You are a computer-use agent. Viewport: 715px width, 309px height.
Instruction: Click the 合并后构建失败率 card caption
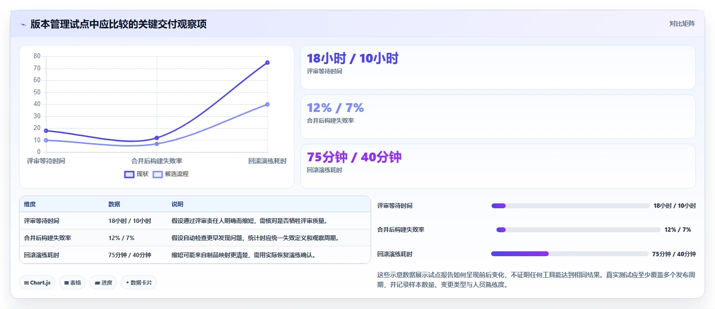(330, 121)
